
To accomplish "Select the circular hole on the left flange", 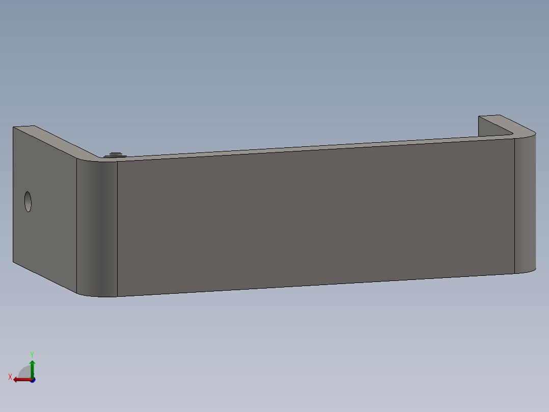I will pyautogui.click(x=28, y=200).
